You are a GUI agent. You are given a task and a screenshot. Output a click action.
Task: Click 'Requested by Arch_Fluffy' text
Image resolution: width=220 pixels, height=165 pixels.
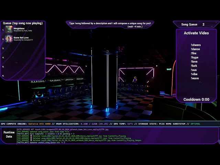(x=23, y=31)
